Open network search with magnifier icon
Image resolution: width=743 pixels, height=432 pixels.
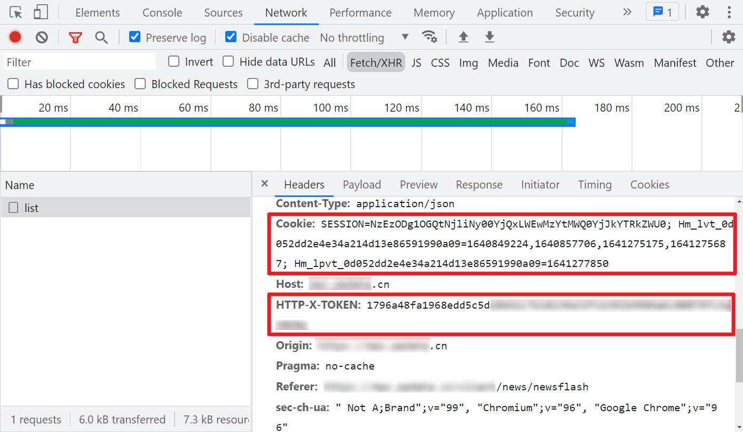101,37
